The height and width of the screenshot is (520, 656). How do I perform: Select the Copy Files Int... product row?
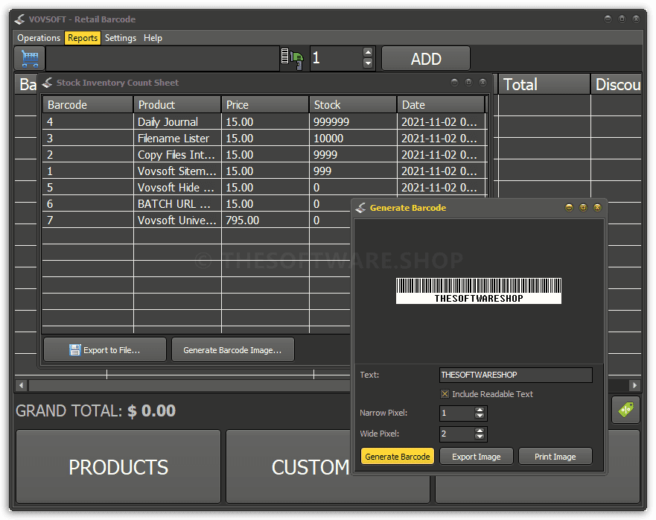[x=265, y=154]
